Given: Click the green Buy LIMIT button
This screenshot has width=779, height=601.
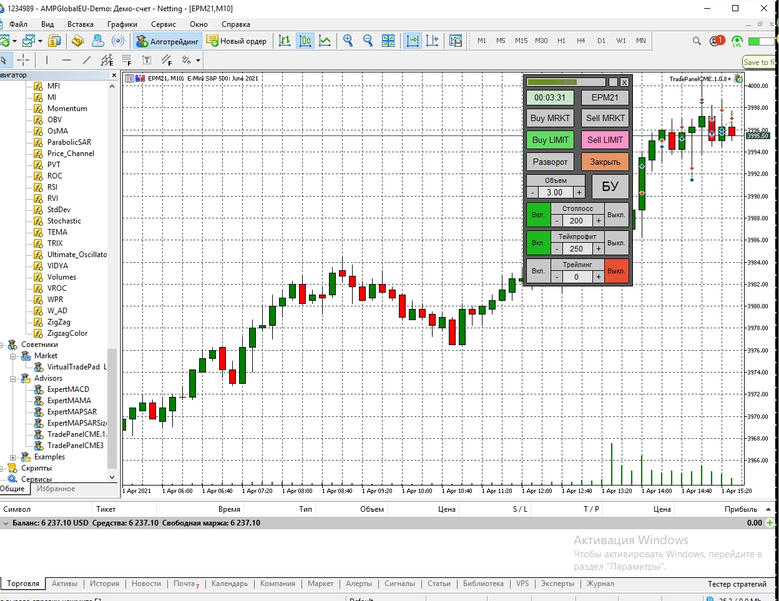Looking at the screenshot, I should (x=550, y=140).
